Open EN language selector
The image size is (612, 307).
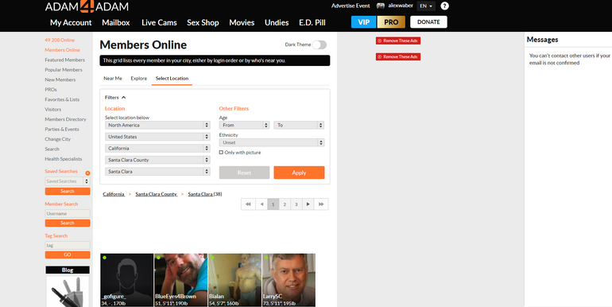coord(426,6)
